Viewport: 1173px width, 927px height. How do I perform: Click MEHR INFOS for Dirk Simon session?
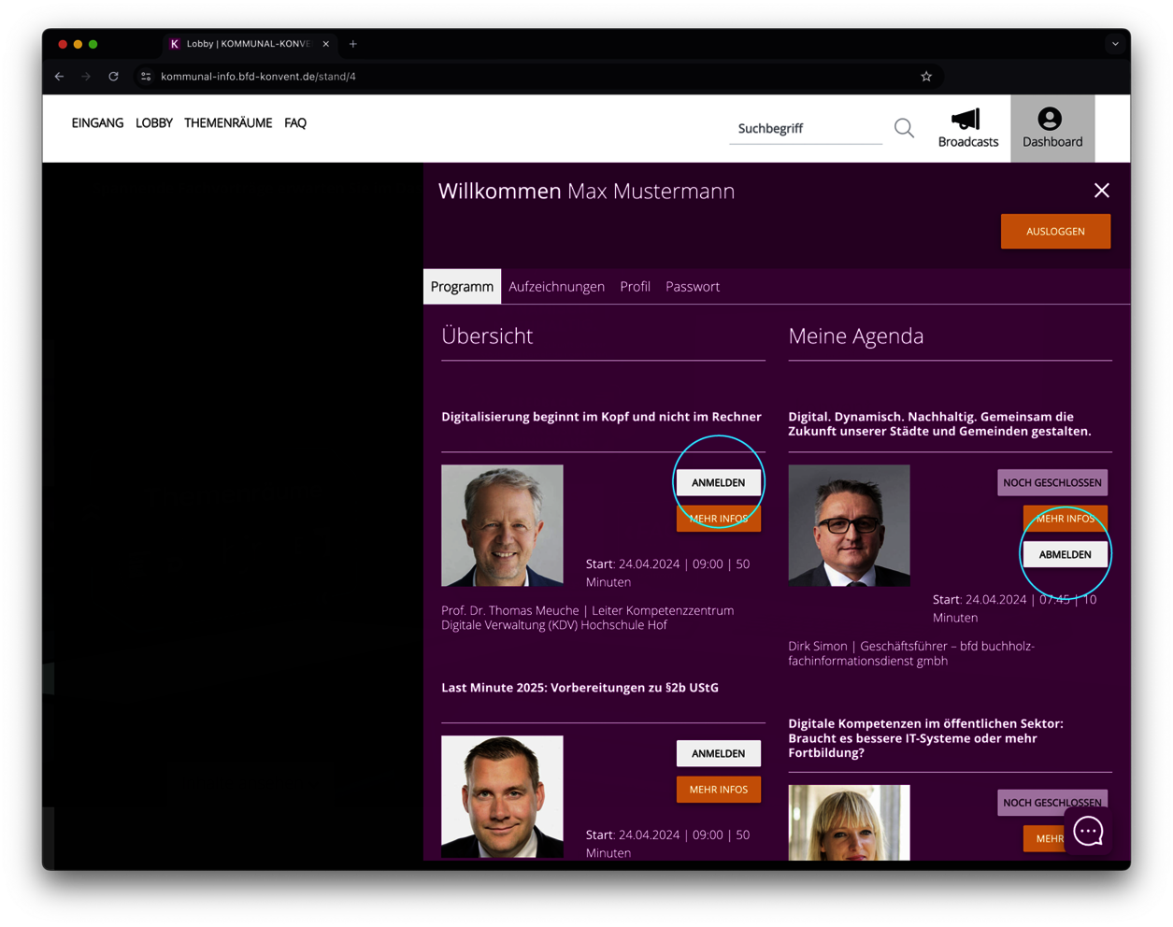point(1065,519)
